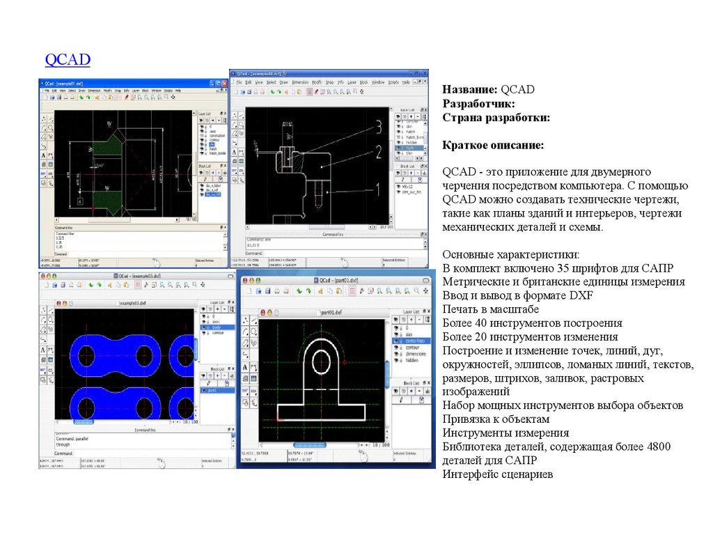Viewport: 713px width, 535px height.
Task: Click the vertical scrollbar thumb in part01.dxf drawing
Action: (387, 375)
